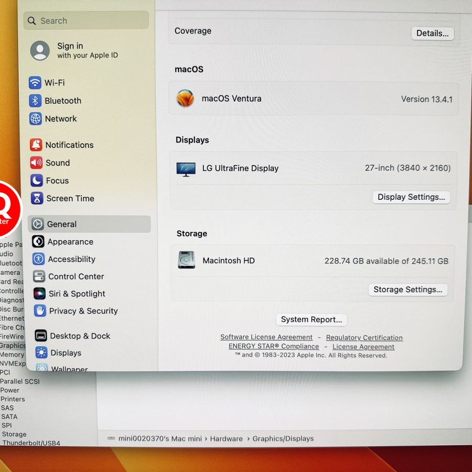Select Parallel SCSI in System Report list
Image resolution: width=472 pixels, height=472 pixels.
pyautogui.click(x=20, y=381)
